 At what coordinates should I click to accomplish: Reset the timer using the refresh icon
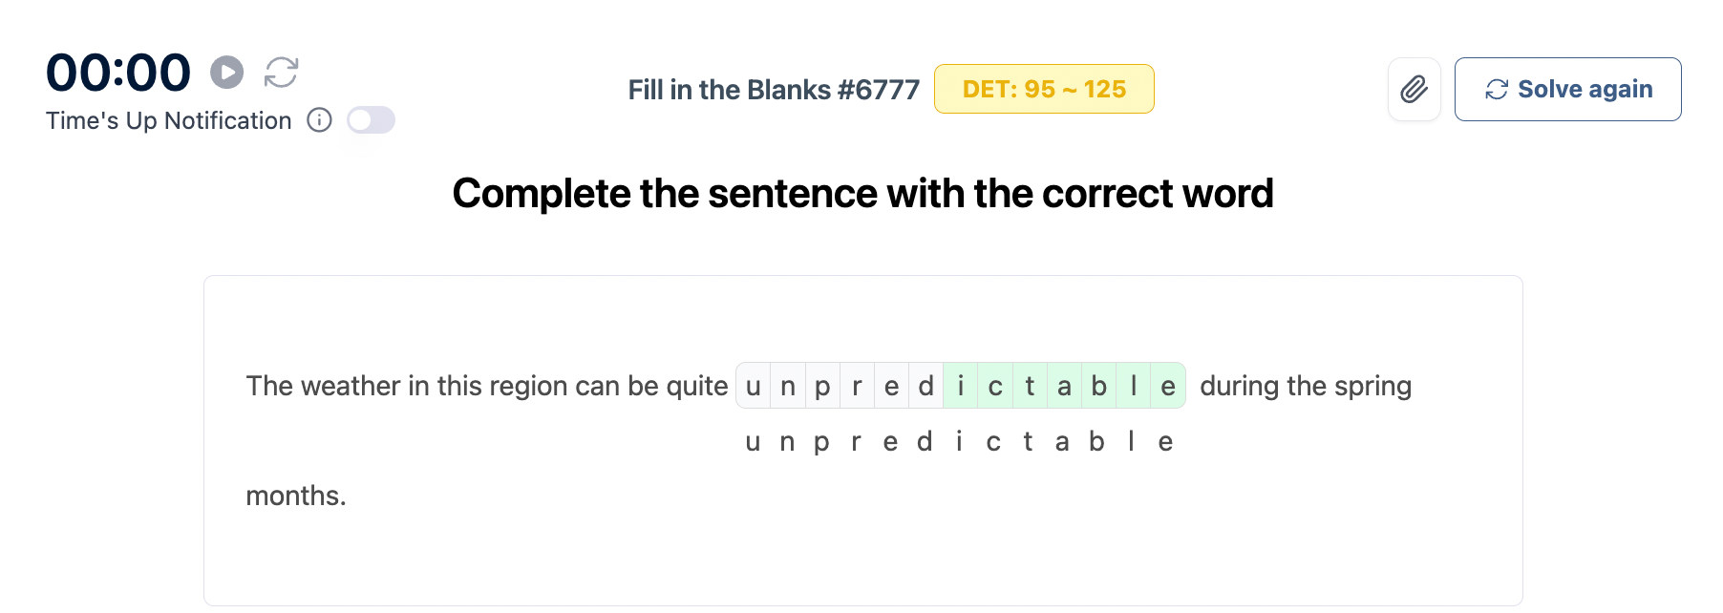(281, 73)
